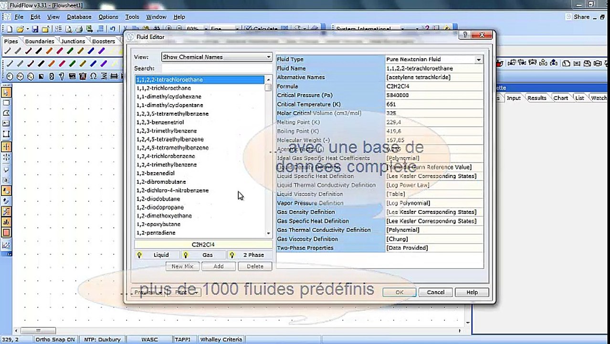The width and height of the screenshot is (610, 344).
Task: Click the snap-to-grid cross tool in left toolbar
Action: point(6,147)
